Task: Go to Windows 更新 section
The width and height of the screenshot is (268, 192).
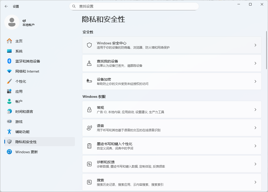Action: tap(26, 152)
